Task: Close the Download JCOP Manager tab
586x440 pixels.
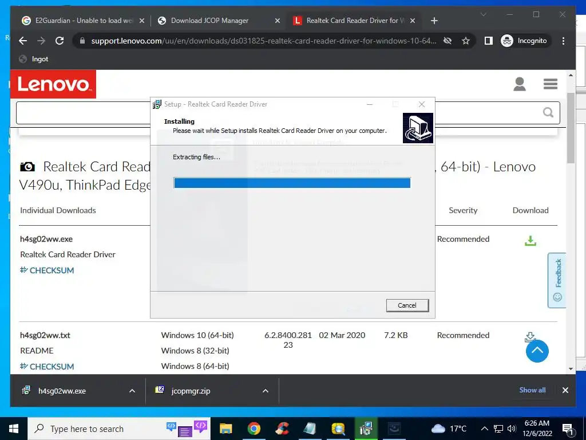Action: [278, 21]
